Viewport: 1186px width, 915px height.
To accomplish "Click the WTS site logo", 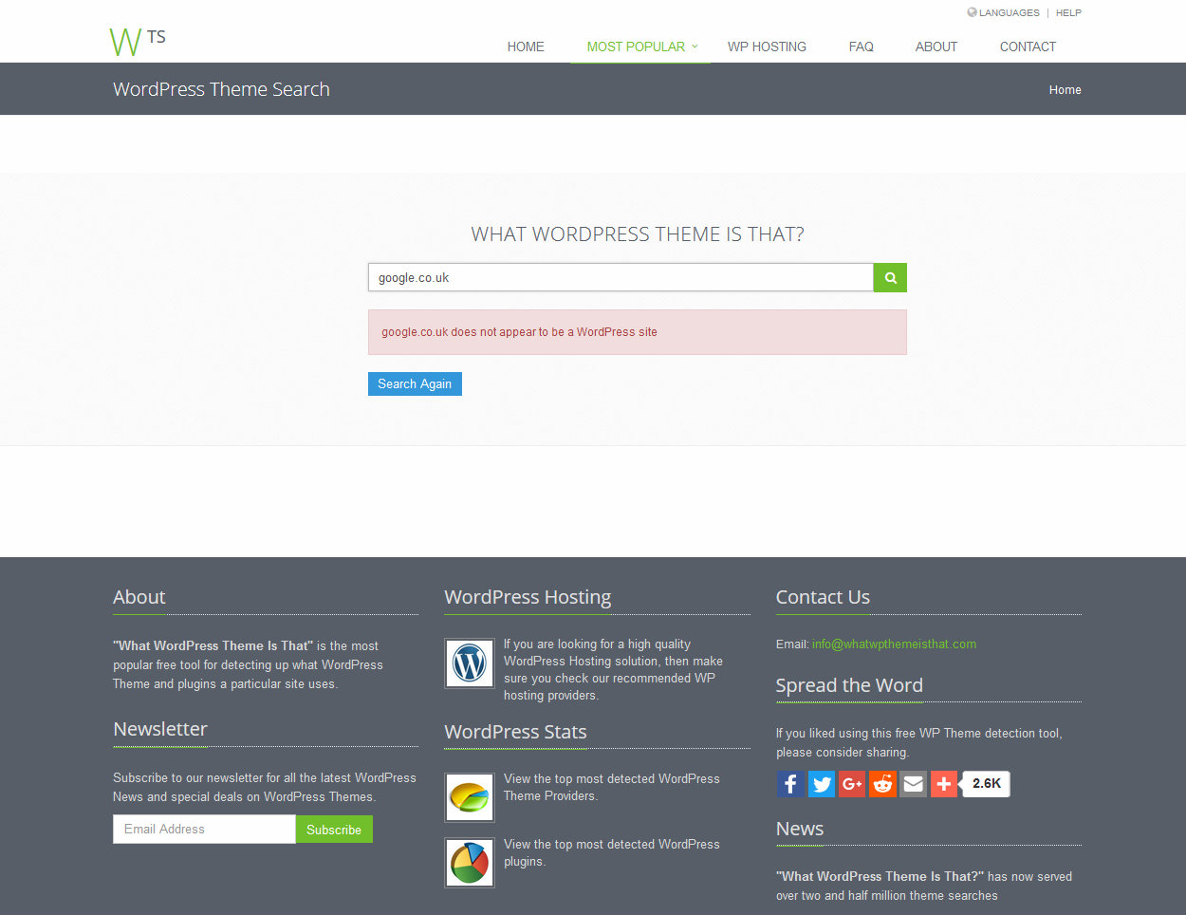I will (138, 42).
